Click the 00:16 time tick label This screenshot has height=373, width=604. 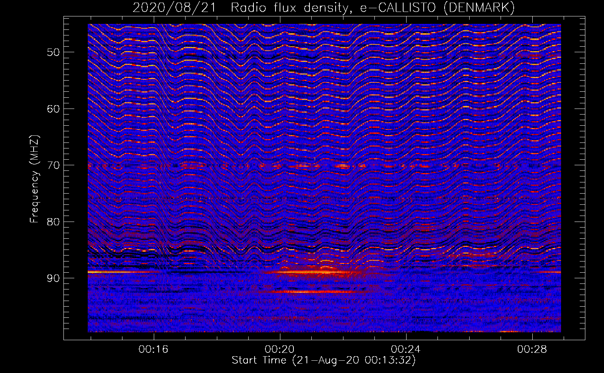153,349
